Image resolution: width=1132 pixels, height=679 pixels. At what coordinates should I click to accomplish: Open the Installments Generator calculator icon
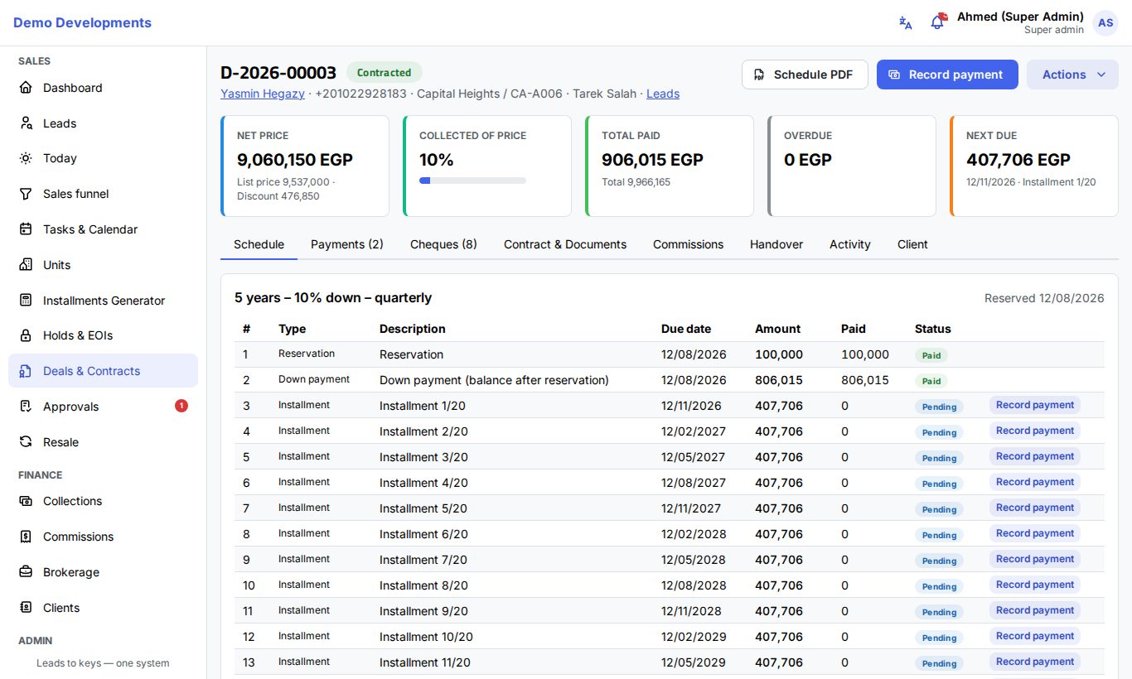coord(26,301)
